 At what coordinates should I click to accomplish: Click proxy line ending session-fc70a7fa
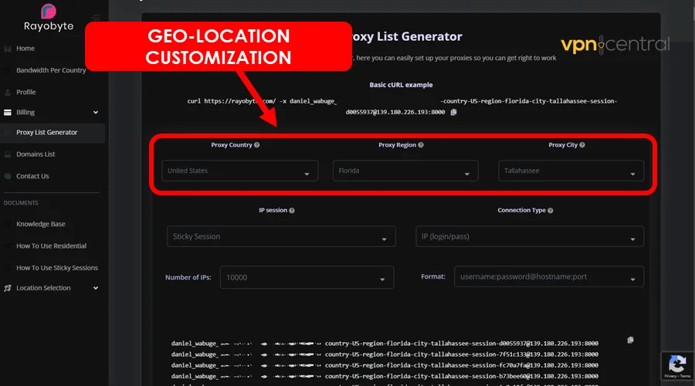coord(385,365)
